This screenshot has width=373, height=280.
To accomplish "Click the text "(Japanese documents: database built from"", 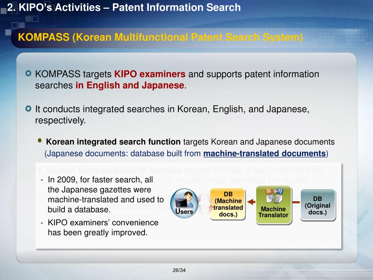I will point(123,153).
